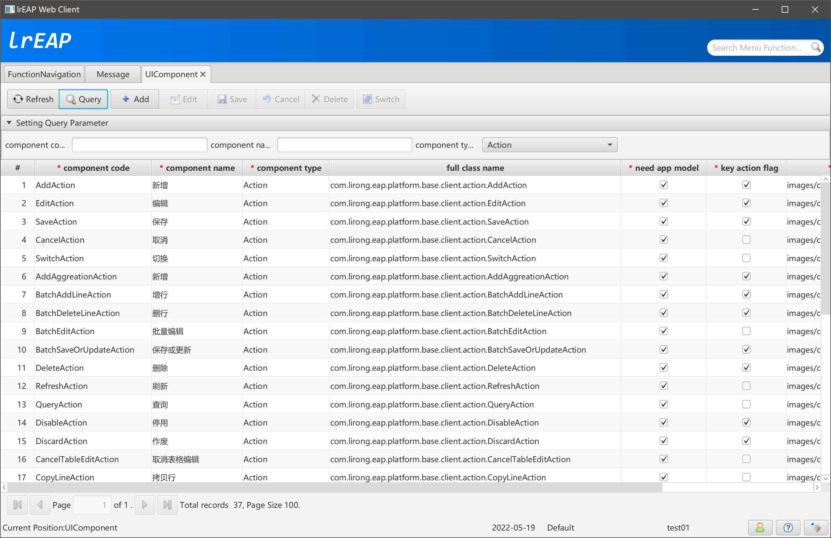This screenshot has width=831, height=538.
Task: Sort by component name column header
Action: click(197, 168)
